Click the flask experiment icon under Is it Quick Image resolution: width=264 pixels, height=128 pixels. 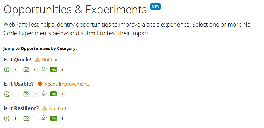point(44,69)
